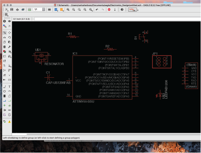Image resolution: width=201 pixels, height=153 pixels.
Task: Open the Value tool dropdown
Action: pyautogui.click(x=10, y=66)
